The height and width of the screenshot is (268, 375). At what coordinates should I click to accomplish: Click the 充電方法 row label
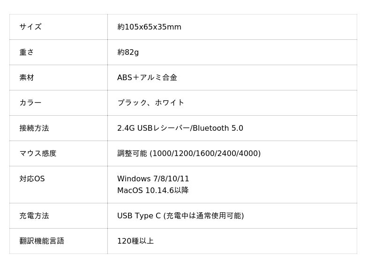click(34, 216)
